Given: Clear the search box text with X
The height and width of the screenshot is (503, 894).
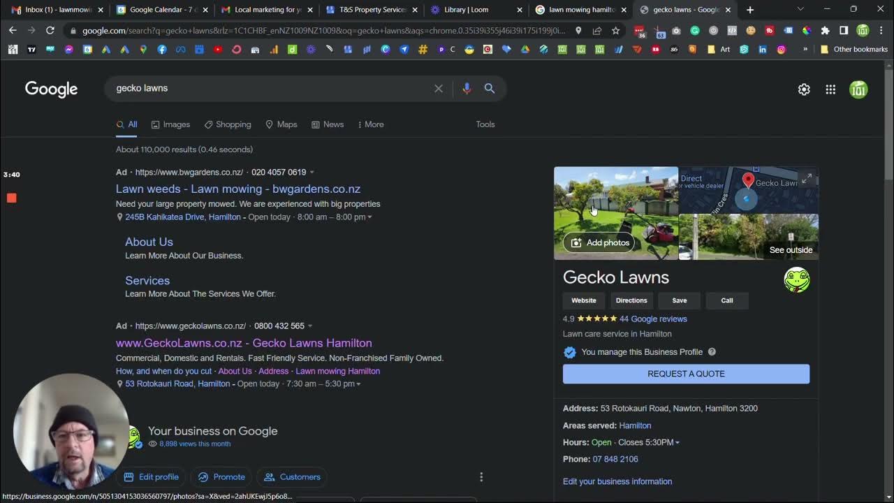Looking at the screenshot, I should point(439,89).
